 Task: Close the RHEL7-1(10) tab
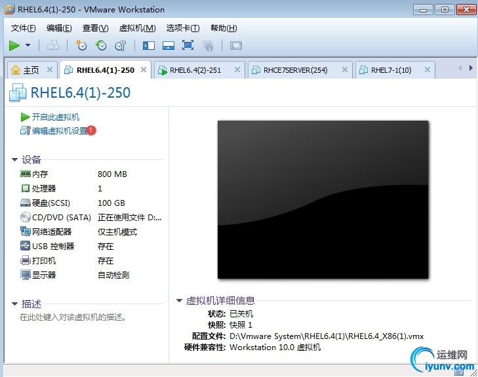[x=428, y=69]
